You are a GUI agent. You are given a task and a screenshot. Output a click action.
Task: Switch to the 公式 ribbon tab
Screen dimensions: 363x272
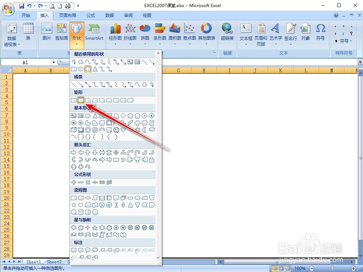click(x=91, y=16)
